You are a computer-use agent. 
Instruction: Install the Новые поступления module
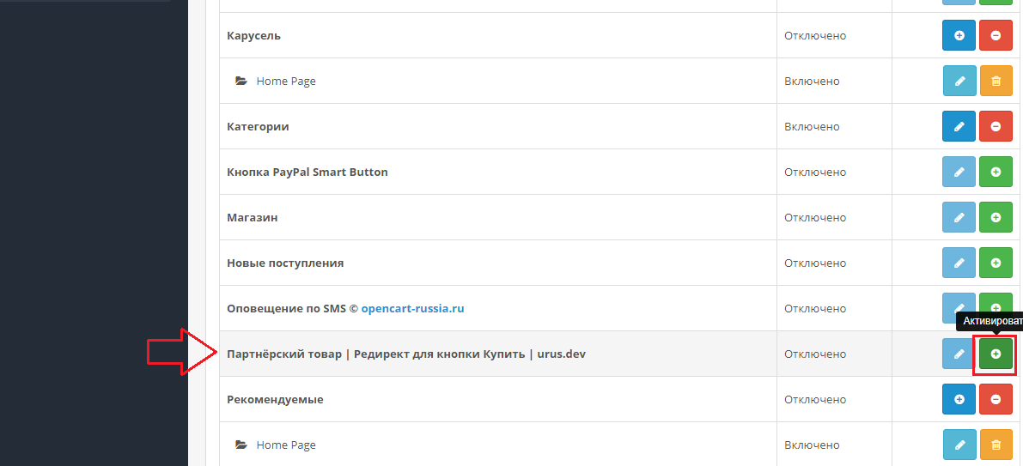point(996,263)
